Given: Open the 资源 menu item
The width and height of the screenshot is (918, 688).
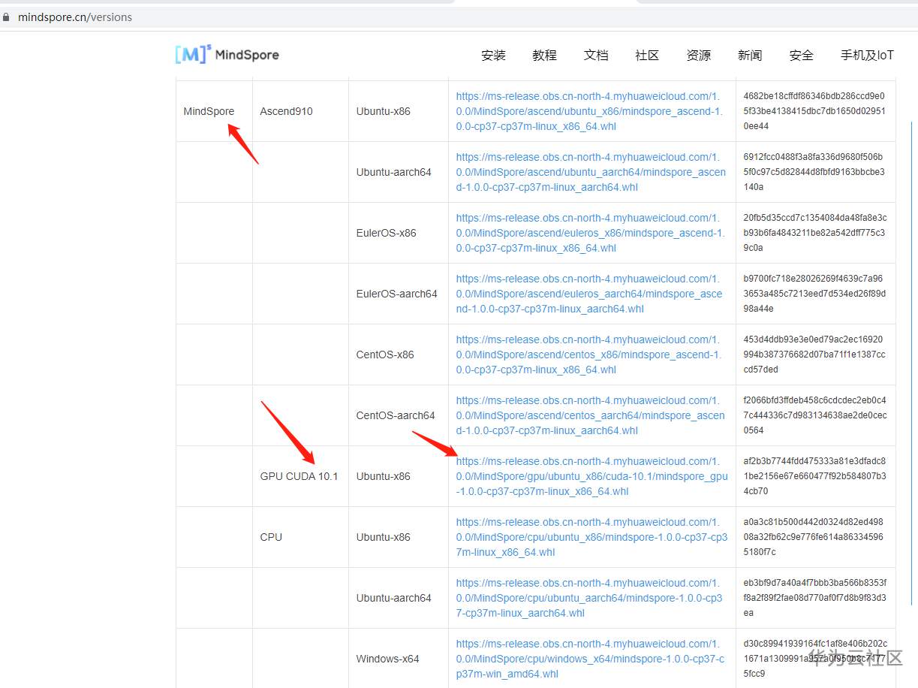Looking at the screenshot, I should point(698,55).
